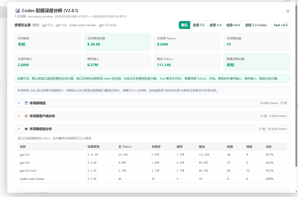Click the 55.7% share cell

coord(269,154)
